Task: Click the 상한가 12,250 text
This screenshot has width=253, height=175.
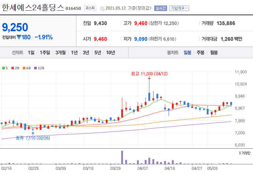Action: [x=163, y=23]
